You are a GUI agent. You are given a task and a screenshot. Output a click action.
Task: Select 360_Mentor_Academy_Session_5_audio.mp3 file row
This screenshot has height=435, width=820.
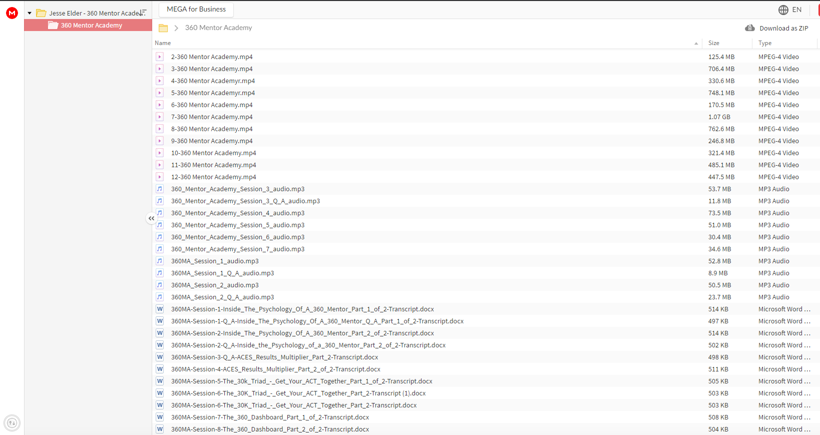pos(486,225)
